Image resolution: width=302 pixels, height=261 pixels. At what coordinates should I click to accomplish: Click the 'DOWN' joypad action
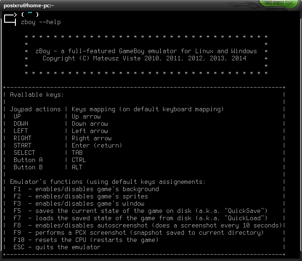point(21,124)
